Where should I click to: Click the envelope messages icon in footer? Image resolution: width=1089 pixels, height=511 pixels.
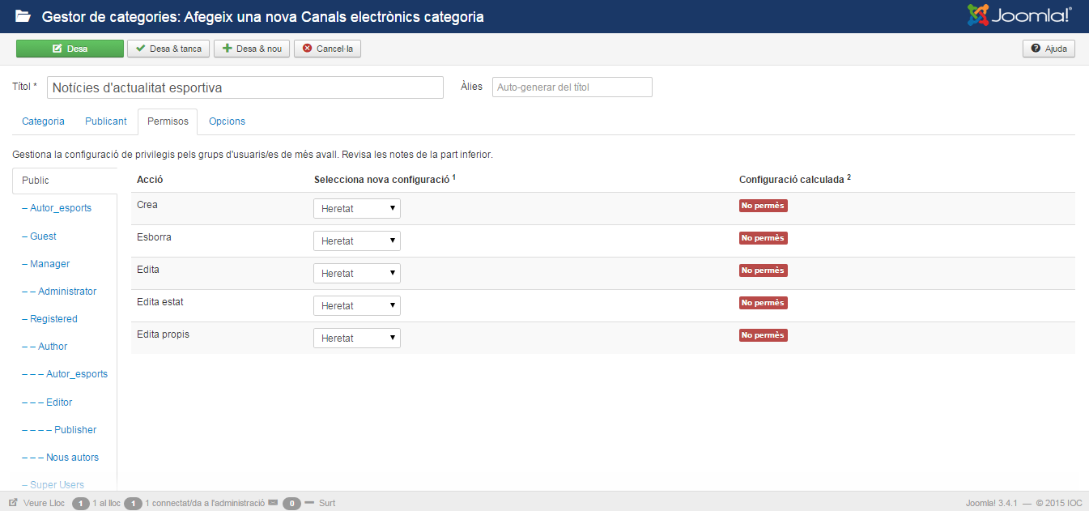pyautogui.click(x=273, y=503)
